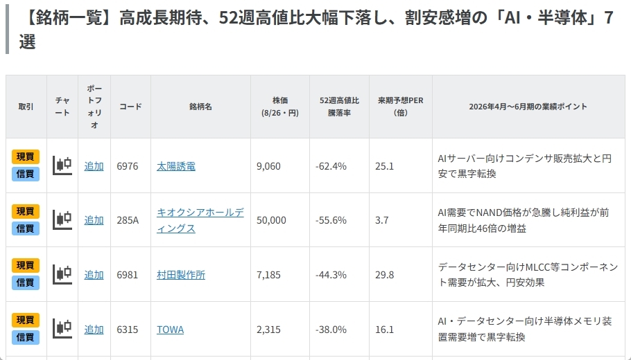Image resolution: width=631 pixels, height=360 pixels.
Task: Click the 52週高値比騰落率 column header
Action: click(x=339, y=107)
